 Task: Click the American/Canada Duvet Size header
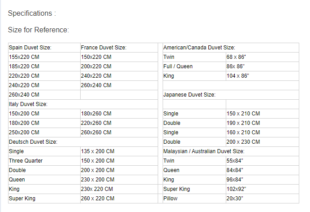pyautogui.click(x=199, y=48)
